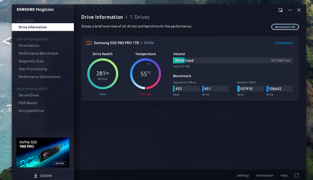
Task: Go to Performance Benchmark
Action: [38, 53]
